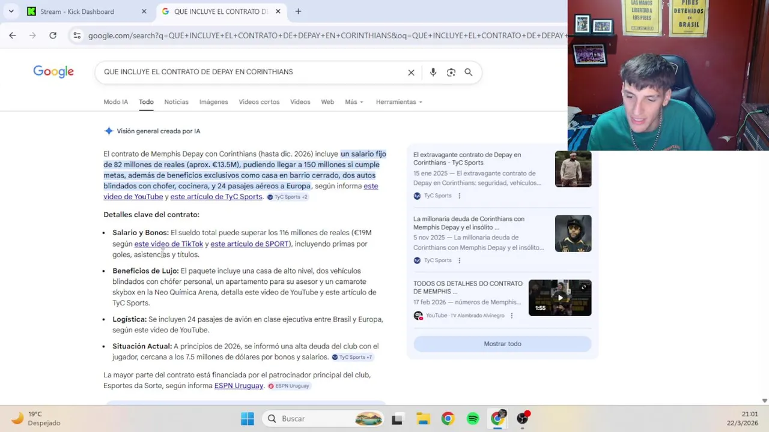Viewport: 769px width, 432px height.
Task: Click the ESPN Uruguay source chip
Action: pyautogui.click(x=289, y=386)
